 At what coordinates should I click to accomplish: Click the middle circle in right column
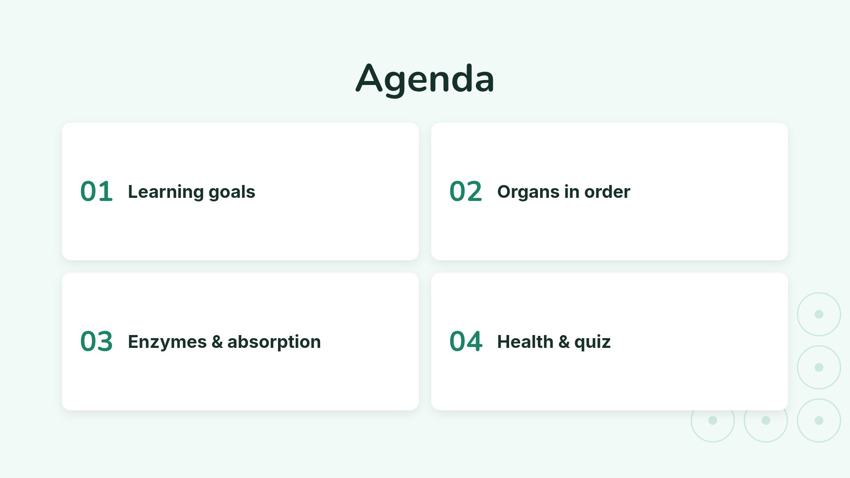[819, 367]
